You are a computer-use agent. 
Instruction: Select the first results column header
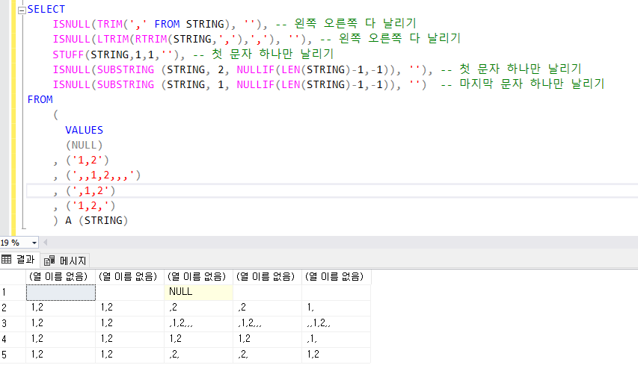point(61,277)
